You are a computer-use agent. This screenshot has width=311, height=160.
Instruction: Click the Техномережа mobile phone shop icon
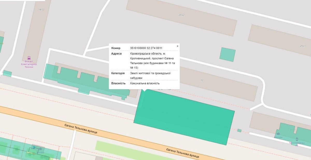[297, 139]
